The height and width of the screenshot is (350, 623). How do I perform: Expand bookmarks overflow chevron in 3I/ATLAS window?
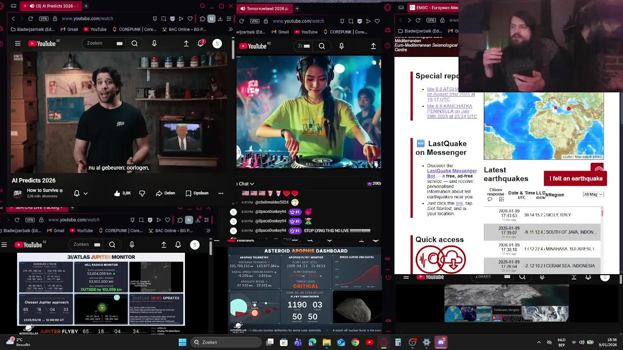coord(208,230)
